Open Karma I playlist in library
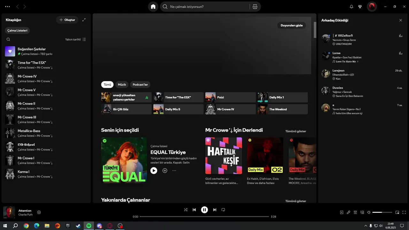 pos(46,174)
